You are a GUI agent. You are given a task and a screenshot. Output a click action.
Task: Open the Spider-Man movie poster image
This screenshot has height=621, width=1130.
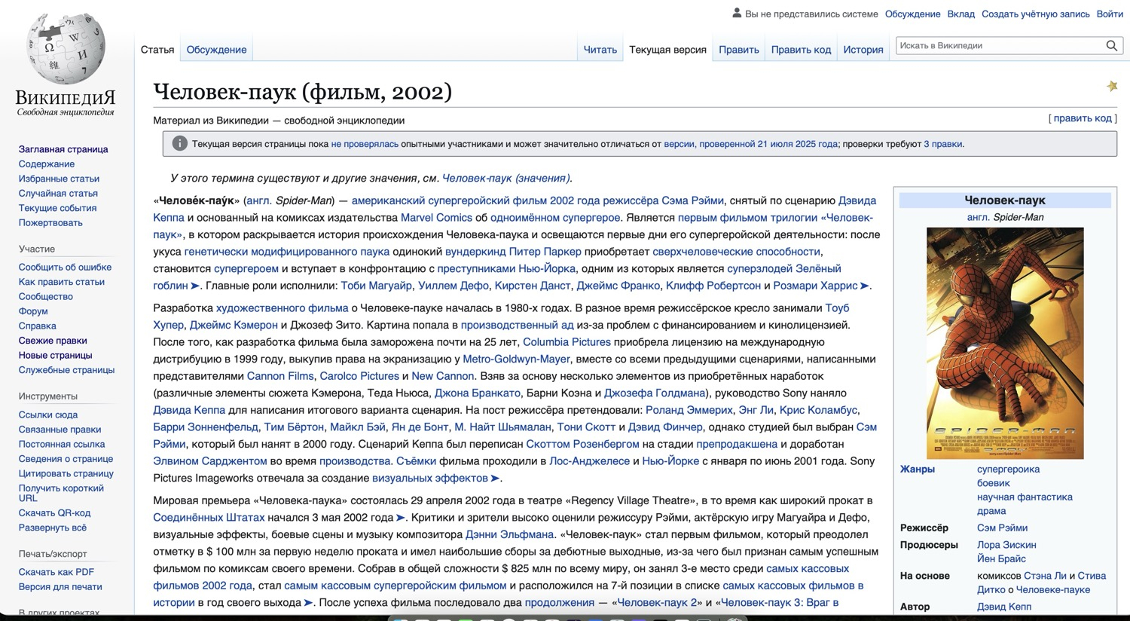point(1004,343)
